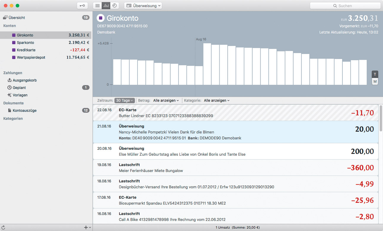Click the Suchen search field
This screenshot has height=231, width=383.
345,6
